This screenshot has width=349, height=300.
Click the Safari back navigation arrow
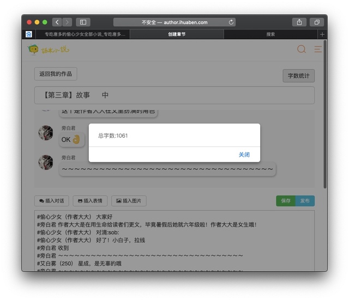57,22
